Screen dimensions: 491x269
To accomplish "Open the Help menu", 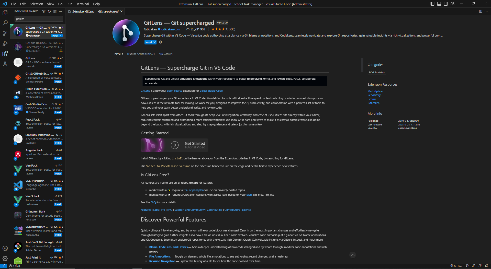I will tap(96, 4).
